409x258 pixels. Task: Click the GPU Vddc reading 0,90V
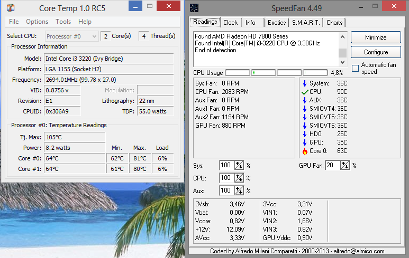pyautogui.click(x=305, y=238)
